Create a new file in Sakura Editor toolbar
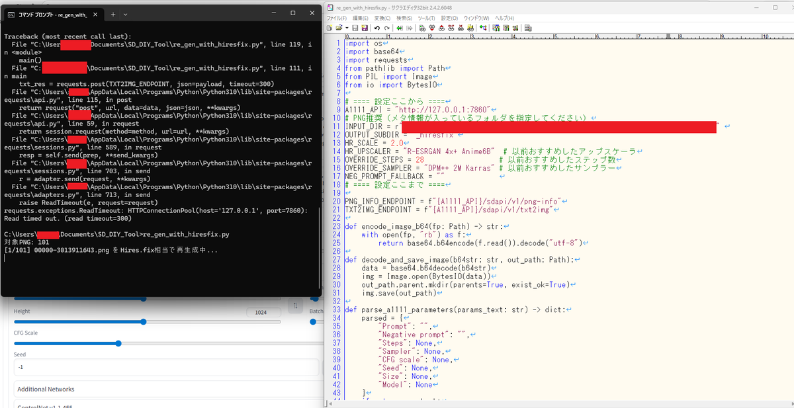This screenshot has width=794, height=408. (x=330, y=28)
